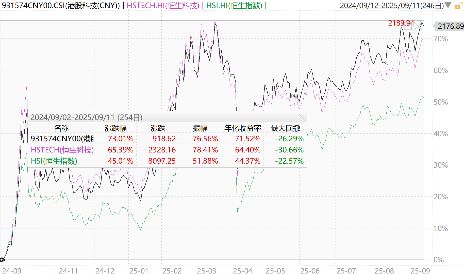Click the gray X icon near 2189.94
This screenshot has height=274, width=464.
[417, 27]
